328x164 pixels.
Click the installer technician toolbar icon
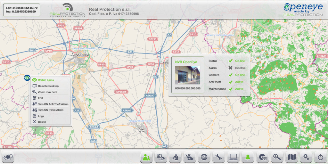point(190,157)
